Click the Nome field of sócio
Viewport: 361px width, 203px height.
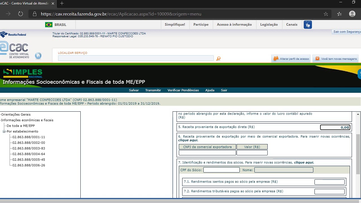[x=284, y=170]
